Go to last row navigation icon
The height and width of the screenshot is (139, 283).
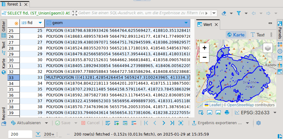pos(172,123)
